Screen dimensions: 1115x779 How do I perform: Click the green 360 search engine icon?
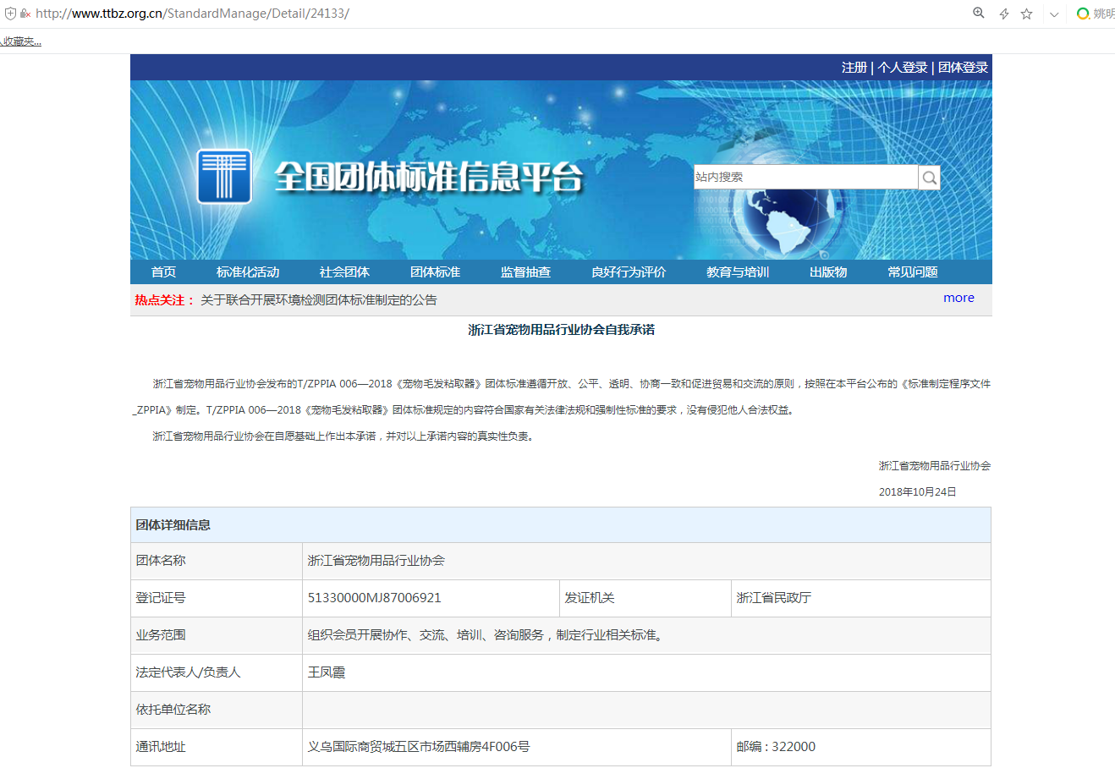[1082, 14]
